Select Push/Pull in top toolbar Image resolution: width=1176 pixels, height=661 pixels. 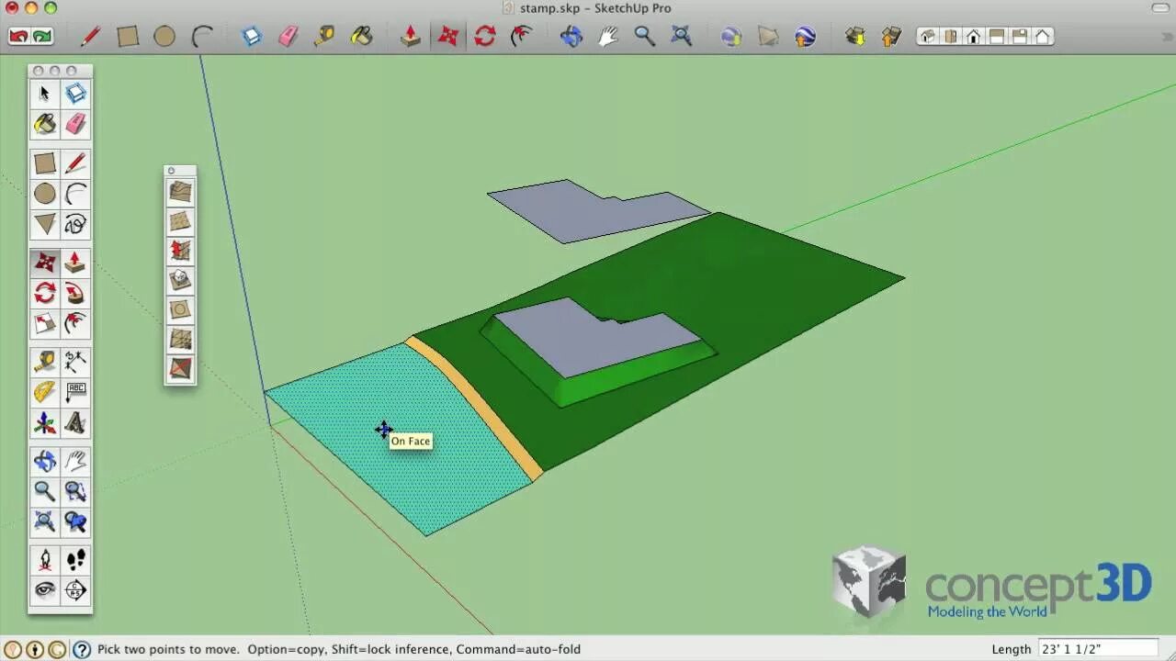tap(411, 37)
